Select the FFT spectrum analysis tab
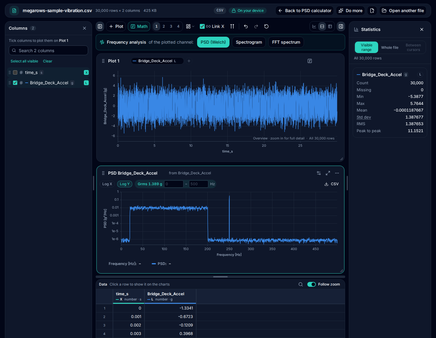The height and width of the screenshot is (338, 436). coord(286,42)
